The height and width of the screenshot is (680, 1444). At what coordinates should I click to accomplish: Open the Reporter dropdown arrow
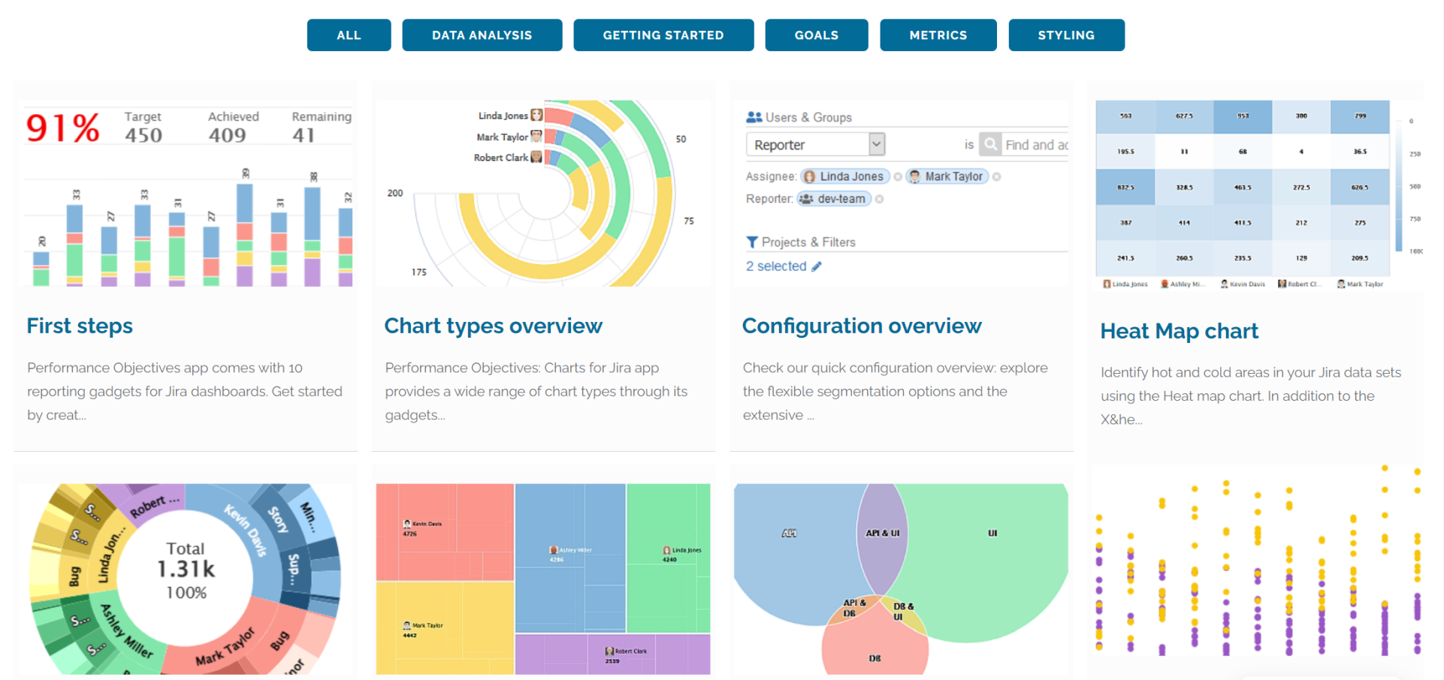click(876, 144)
